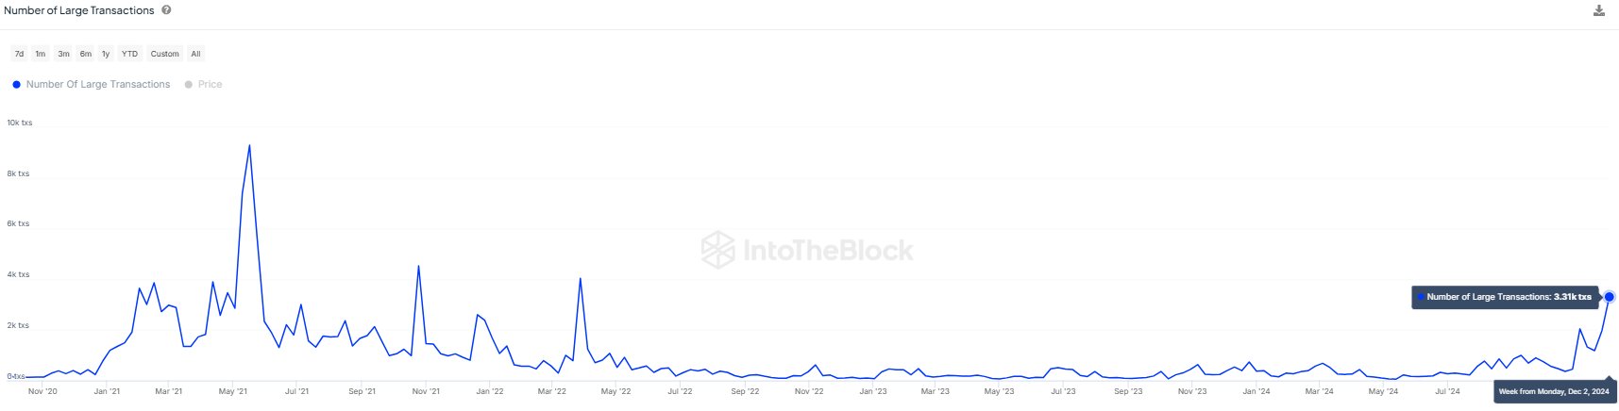Switch to 3m time range

tap(63, 54)
